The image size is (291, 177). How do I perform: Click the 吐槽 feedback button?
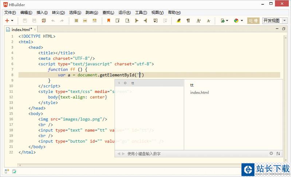click(253, 21)
